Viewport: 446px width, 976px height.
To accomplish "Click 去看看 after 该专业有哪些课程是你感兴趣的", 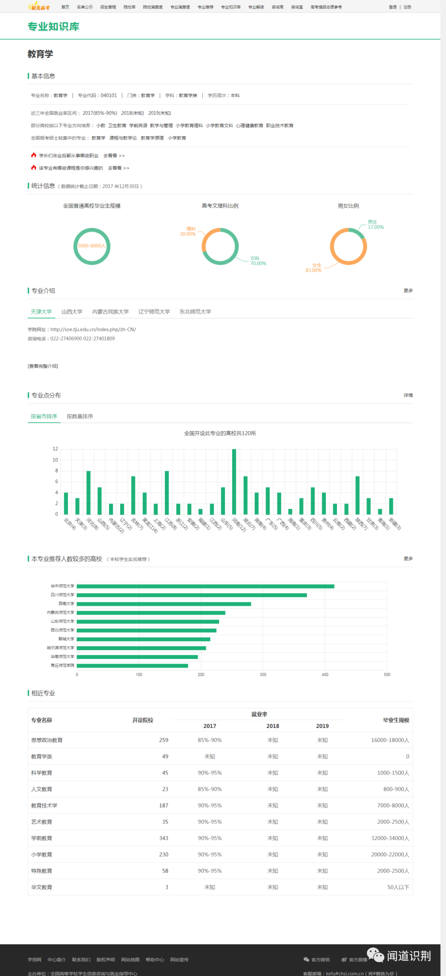I will (x=119, y=168).
